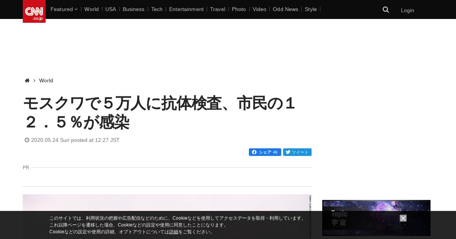Close the Topic banner with X
The image size is (456, 239).
pos(403,218)
